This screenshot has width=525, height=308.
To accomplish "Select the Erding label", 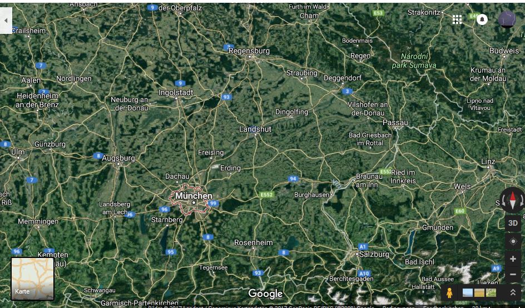I will [x=230, y=168].
